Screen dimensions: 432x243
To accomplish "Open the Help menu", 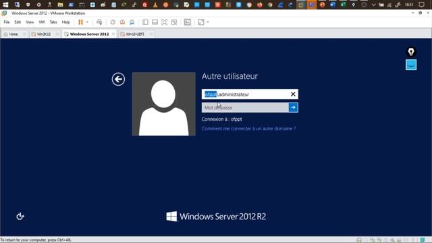I will pos(66,22).
